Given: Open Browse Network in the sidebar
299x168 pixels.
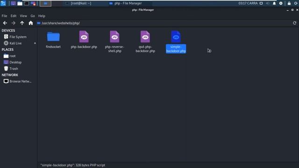Looking at the screenshot, I should [18, 81].
